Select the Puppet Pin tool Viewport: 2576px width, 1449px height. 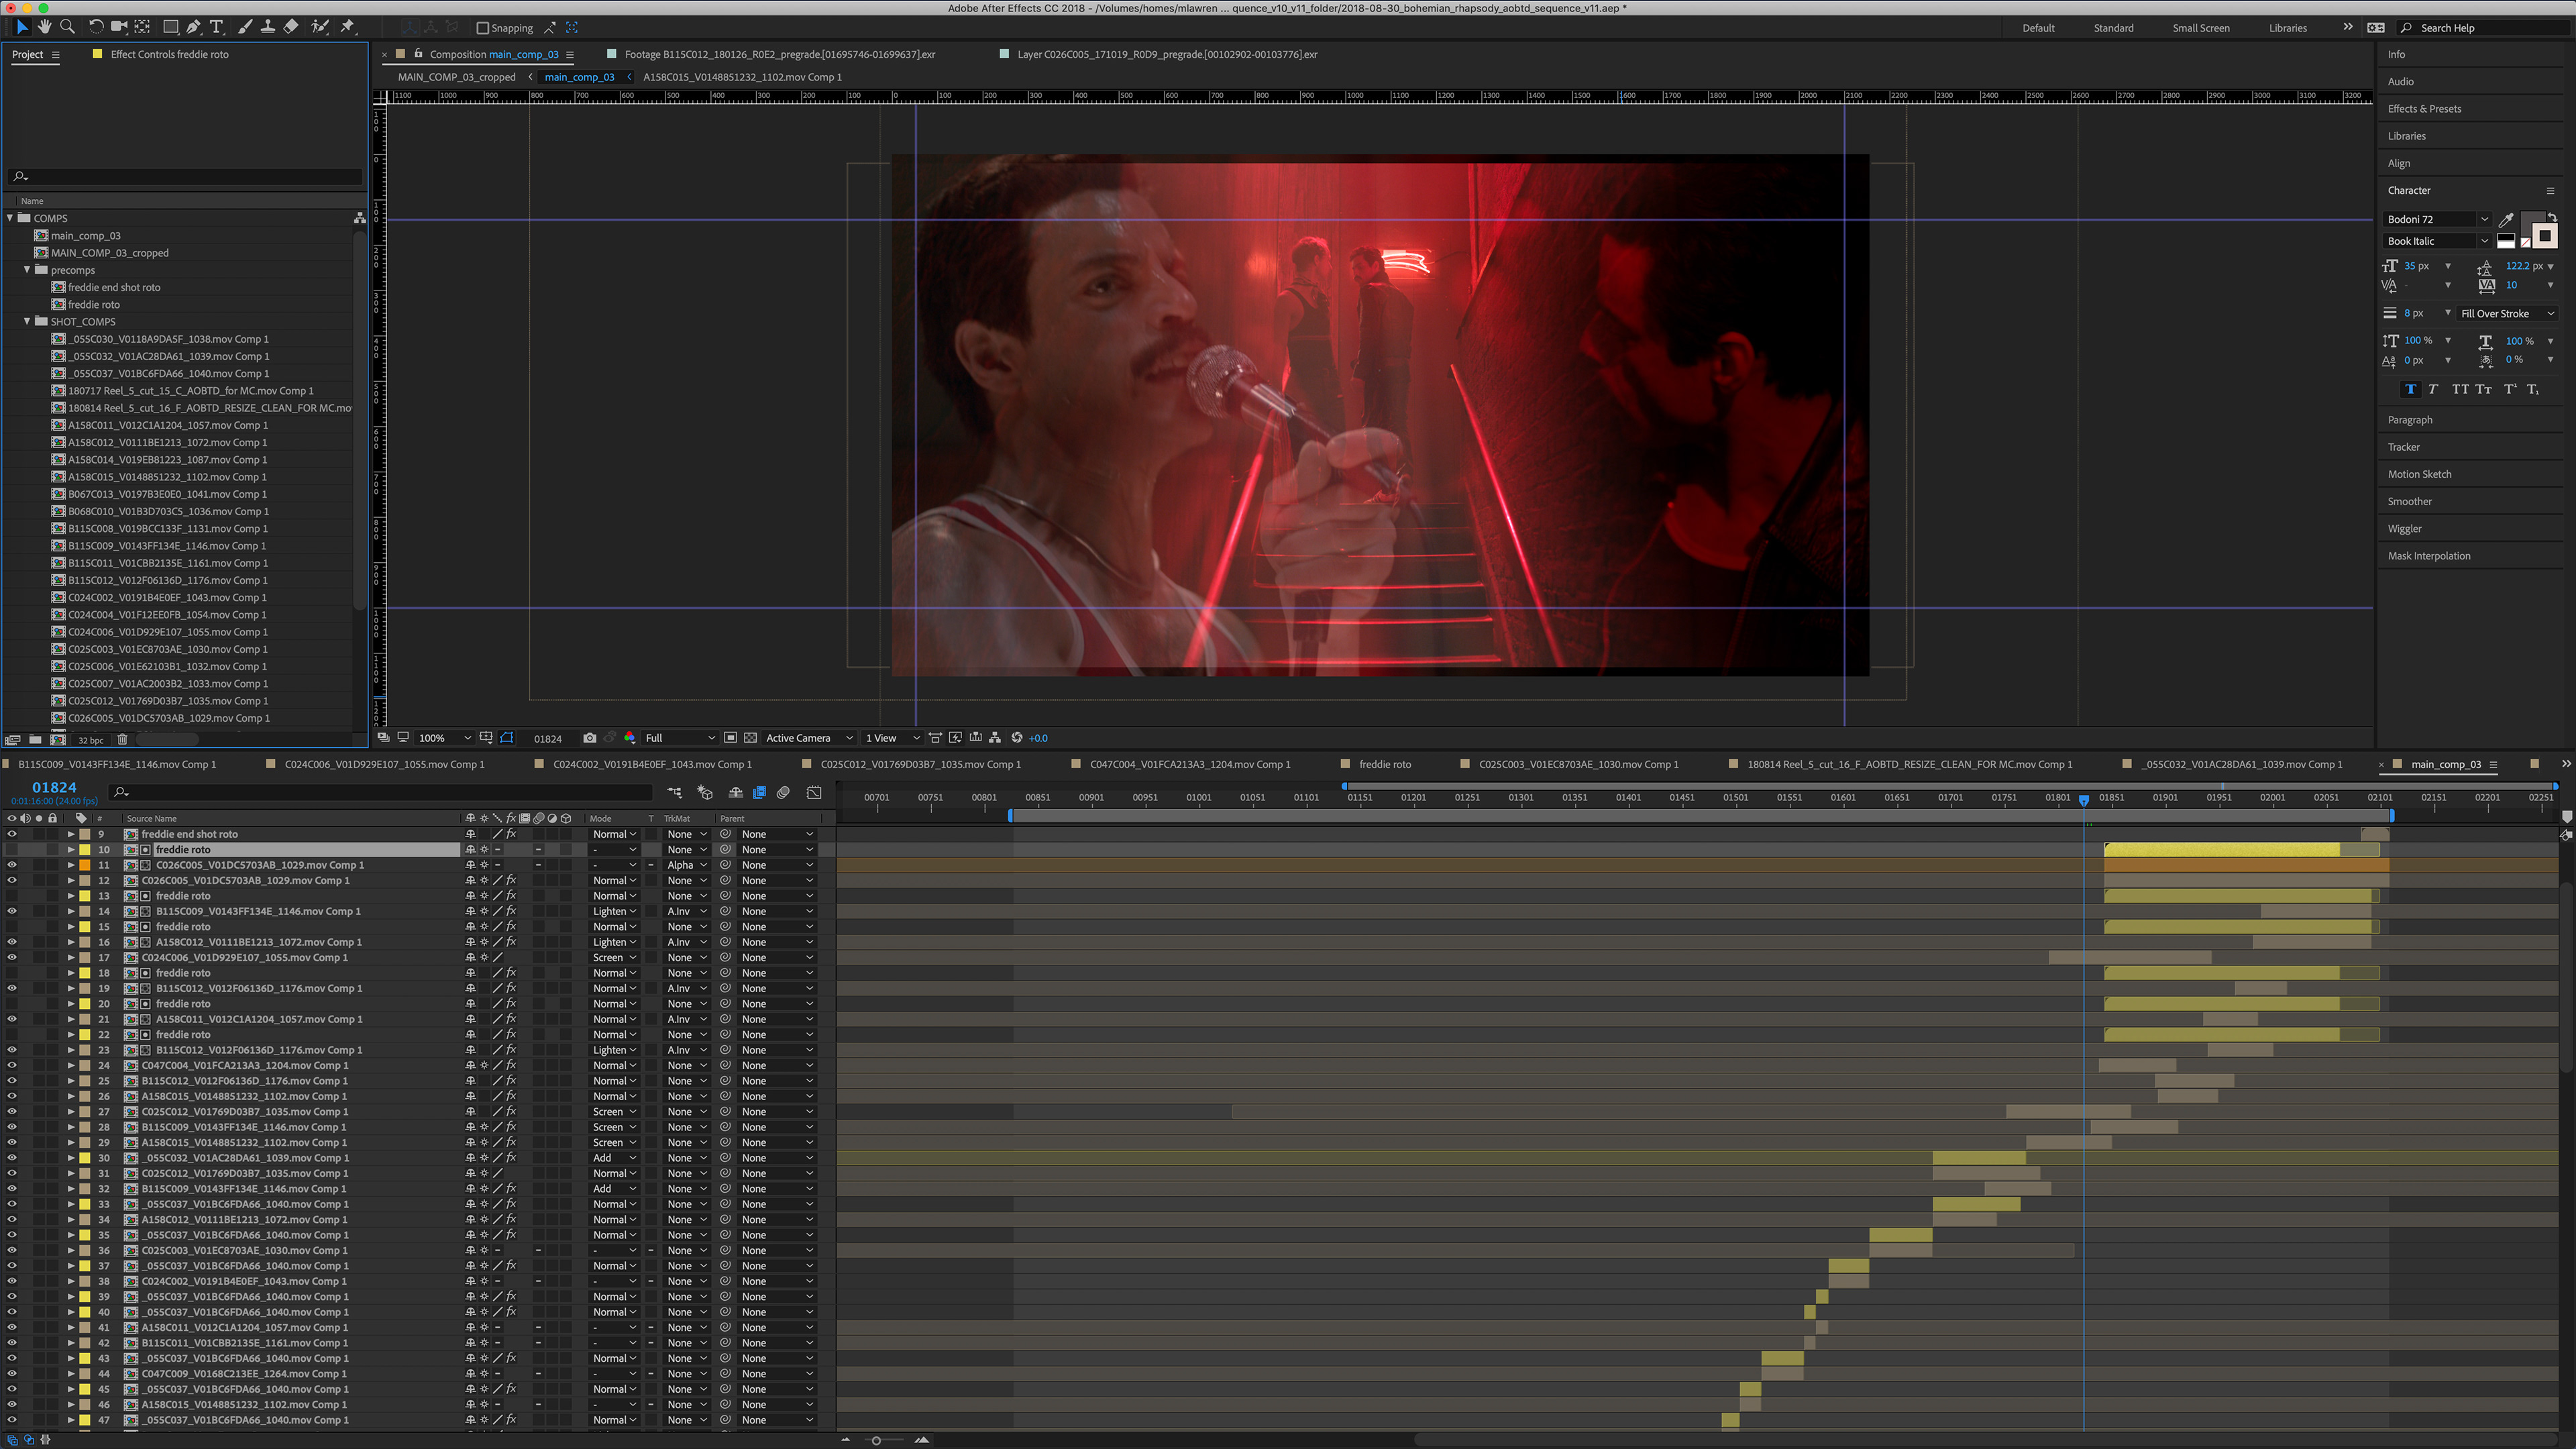pos(348,27)
